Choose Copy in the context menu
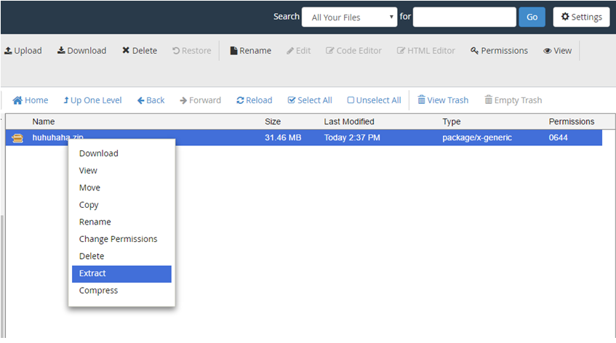 121,205
